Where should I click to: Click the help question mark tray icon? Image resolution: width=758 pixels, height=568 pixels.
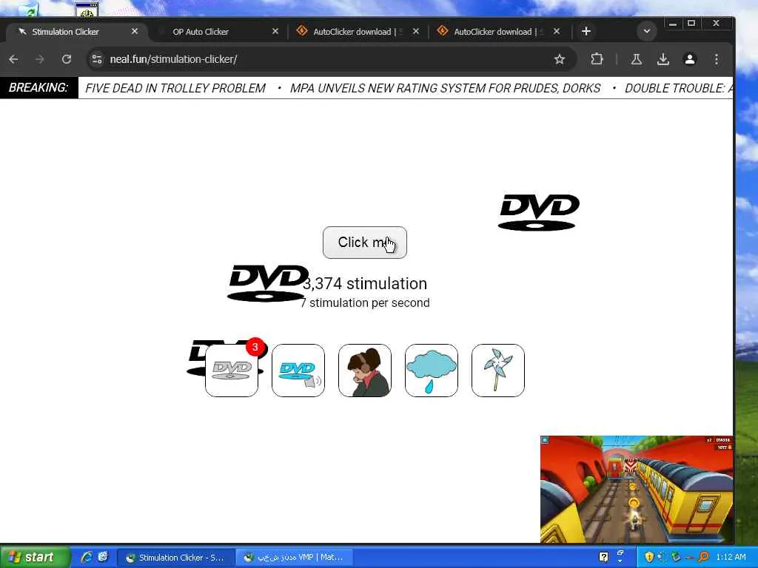click(604, 558)
